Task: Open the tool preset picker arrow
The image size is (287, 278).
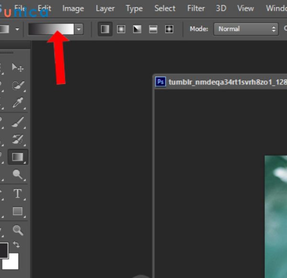Action: pyautogui.click(x=17, y=29)
